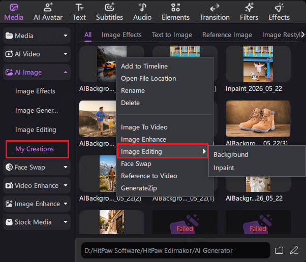
Task: Open Image Effects under AI Image
Action: pyautogui.click(x=35, y=91)
